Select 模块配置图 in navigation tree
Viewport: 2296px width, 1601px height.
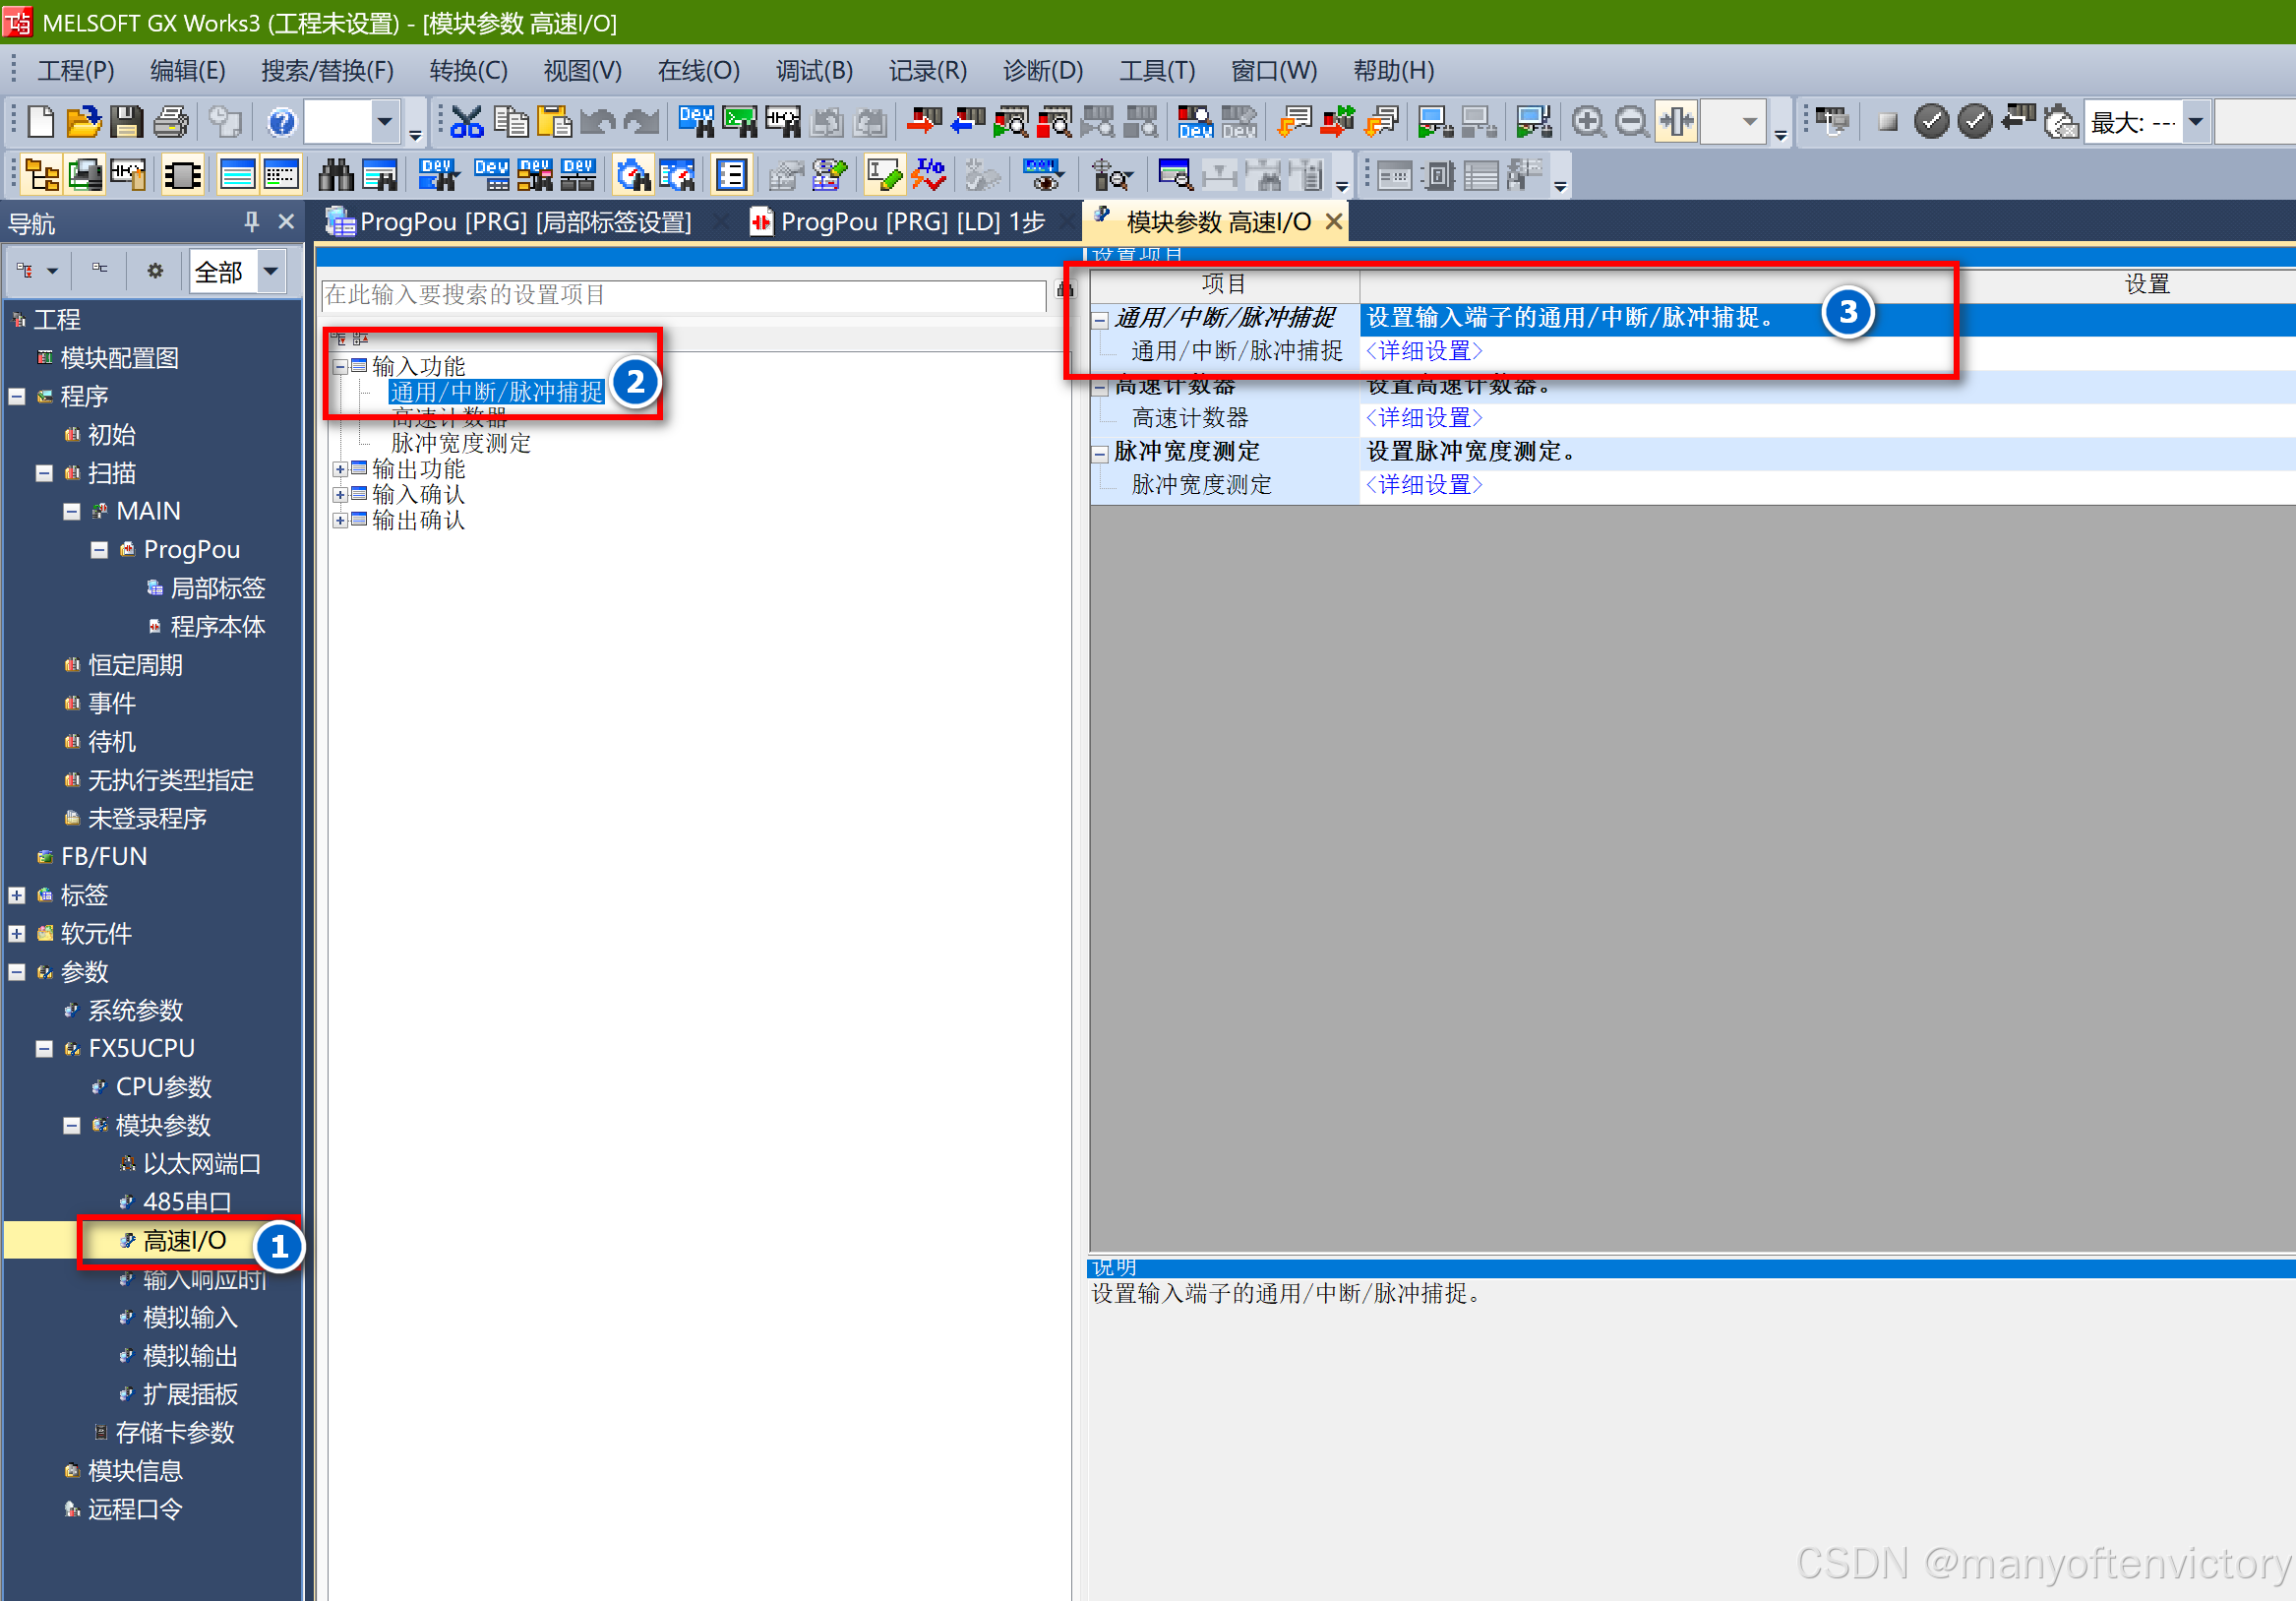pos(120,358)
